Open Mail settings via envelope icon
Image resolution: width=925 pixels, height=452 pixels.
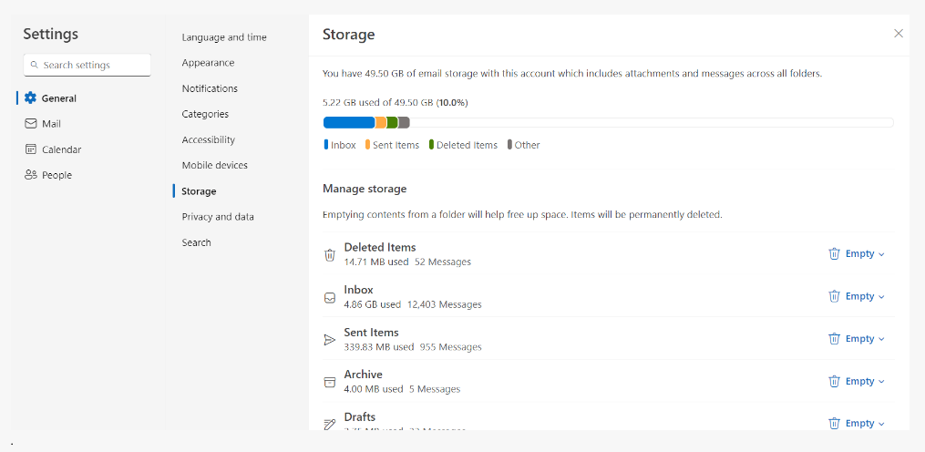click(31, 124)
